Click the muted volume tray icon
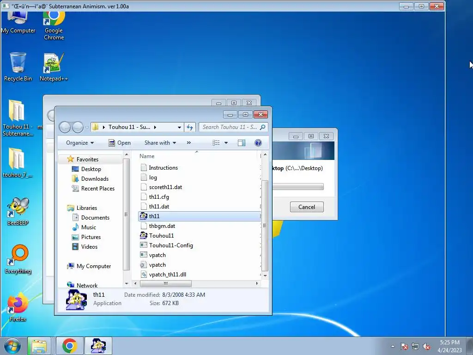Image resolution: width=473 pixels, height=355 pixels. point(426,347)
